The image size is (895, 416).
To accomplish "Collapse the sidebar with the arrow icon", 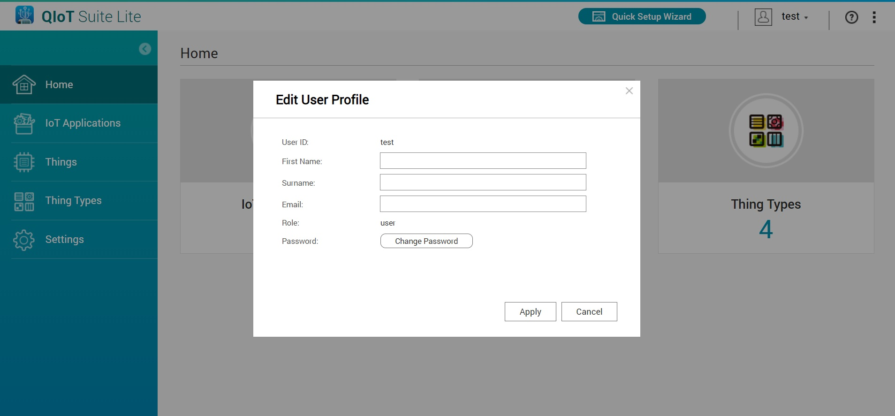I will click(145, 49).
